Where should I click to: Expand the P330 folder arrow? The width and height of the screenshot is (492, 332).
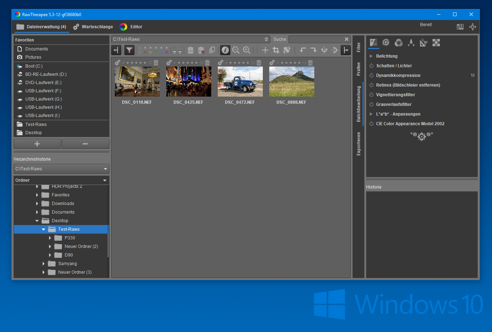(50, 238)
